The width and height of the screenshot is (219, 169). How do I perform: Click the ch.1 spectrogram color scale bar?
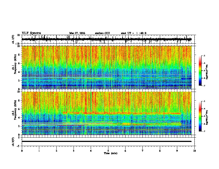tap(200, 71)
